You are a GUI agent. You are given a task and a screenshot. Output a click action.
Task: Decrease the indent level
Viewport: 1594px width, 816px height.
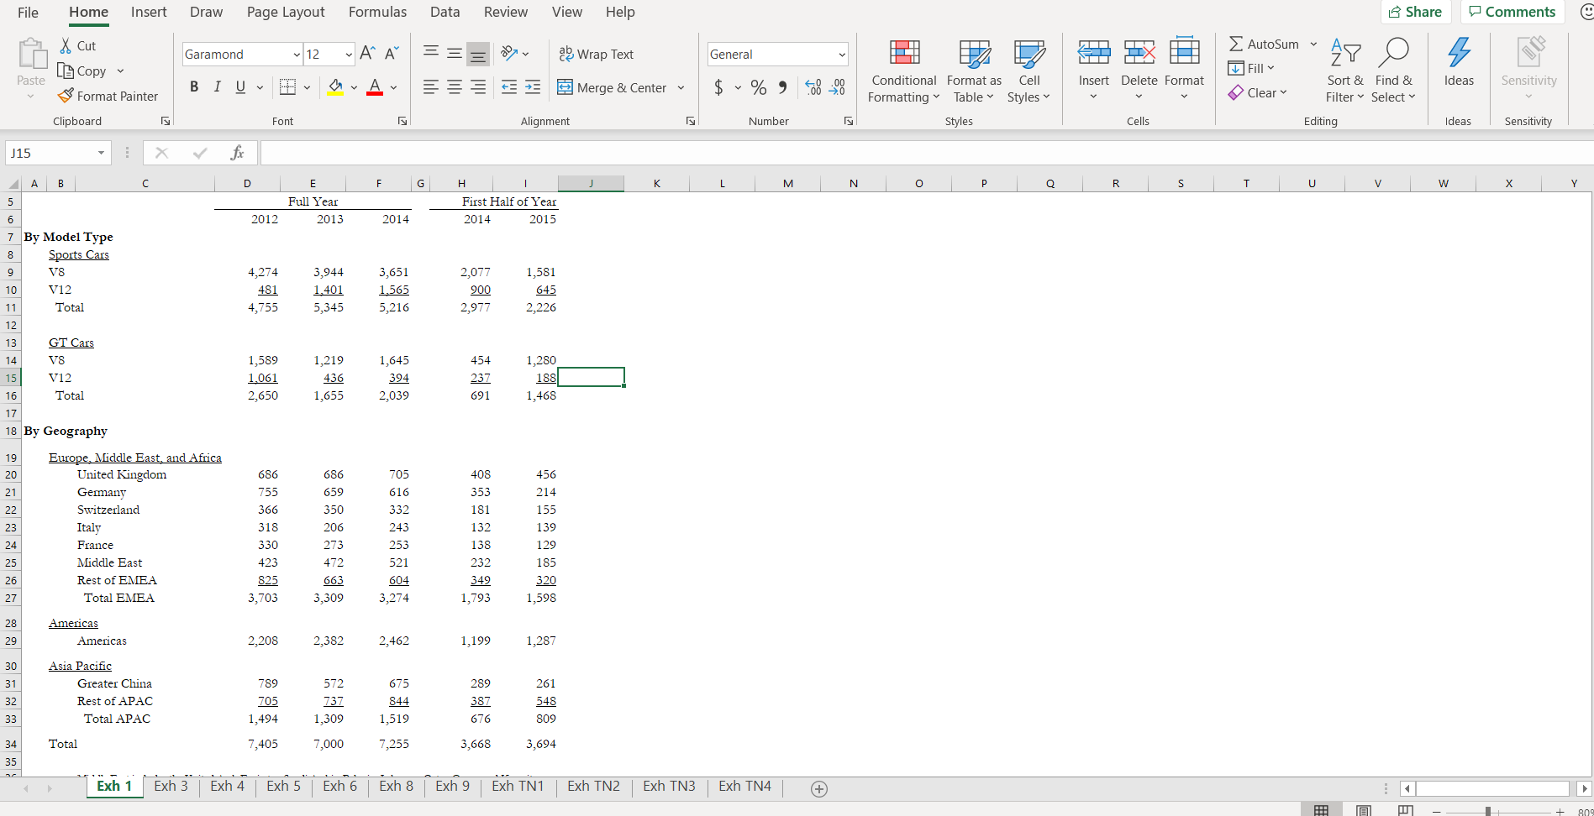click(509, 87)
